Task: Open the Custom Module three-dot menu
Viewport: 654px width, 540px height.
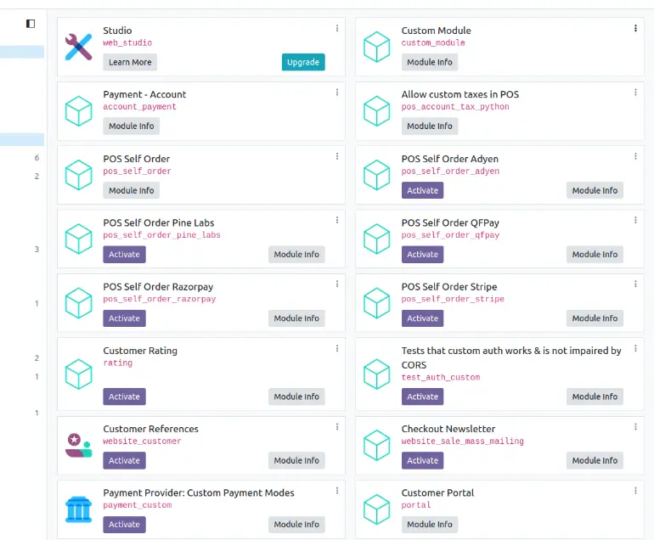Action: [635, 28]
